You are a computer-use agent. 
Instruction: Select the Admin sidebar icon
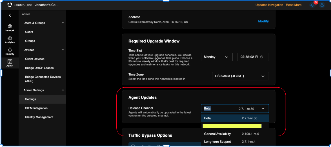click(x=10, y=62)
